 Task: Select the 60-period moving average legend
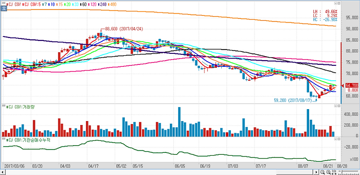[84, 4]
